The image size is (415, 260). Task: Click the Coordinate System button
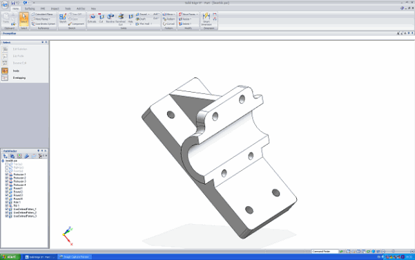click(44, 24)
